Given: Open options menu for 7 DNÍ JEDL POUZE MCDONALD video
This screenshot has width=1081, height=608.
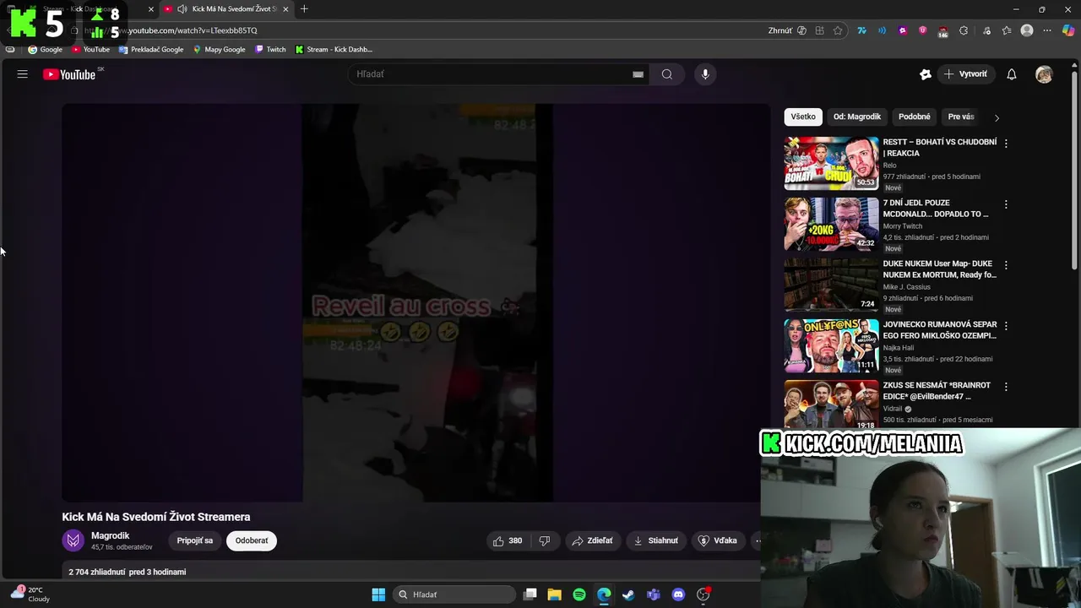Looking at the screenshot, I should click(x=1006, y=204).
